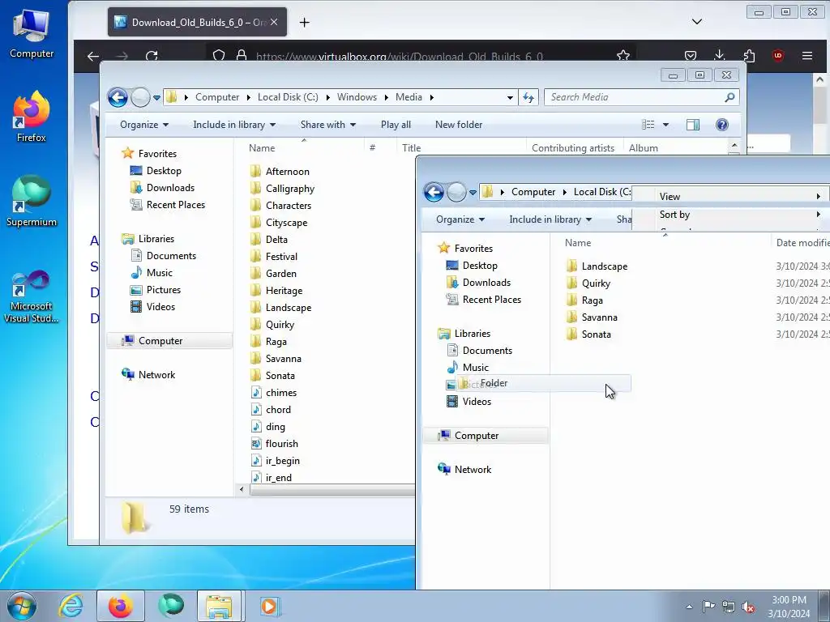Reload the Firefox page

point(152,56)
